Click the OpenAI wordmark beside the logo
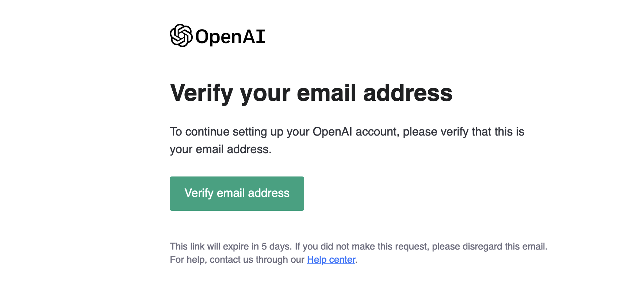 (x=230, y=37)
